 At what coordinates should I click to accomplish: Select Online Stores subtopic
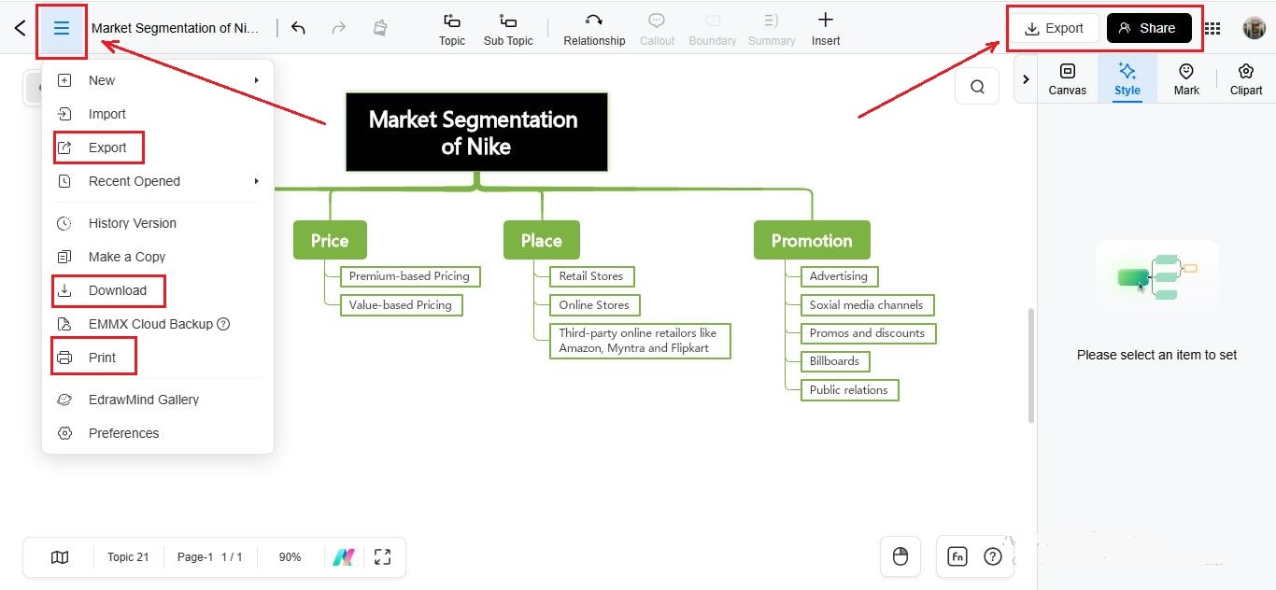click(x=594, y=305)
